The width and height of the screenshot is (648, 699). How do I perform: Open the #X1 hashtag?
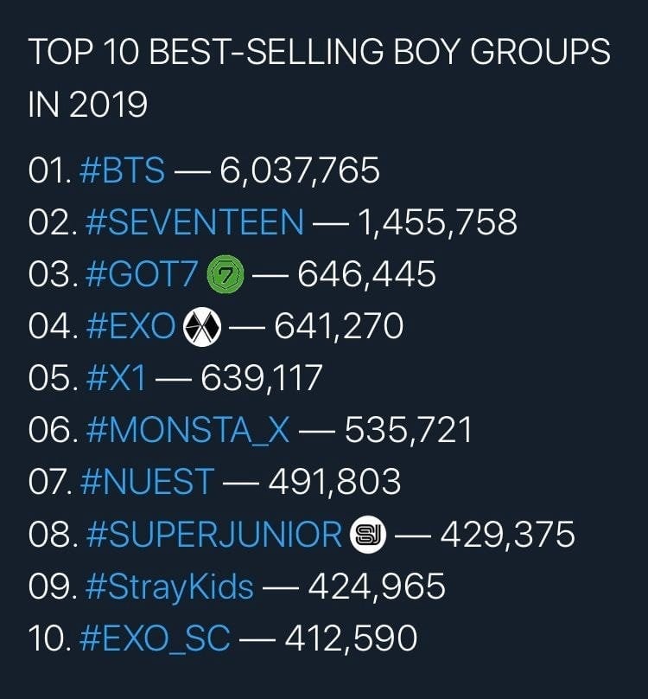(x=116, y=378)
